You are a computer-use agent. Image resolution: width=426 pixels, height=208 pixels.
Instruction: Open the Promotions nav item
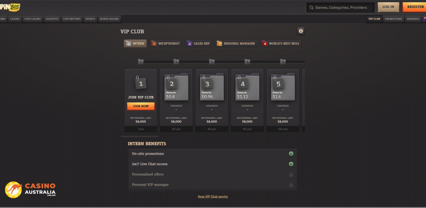pyautogui.click(x=394, y=19)
